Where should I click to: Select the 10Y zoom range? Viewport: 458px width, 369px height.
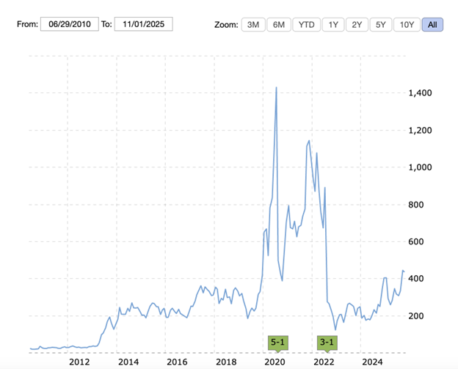pyautogui.click(x=406, y=24)
